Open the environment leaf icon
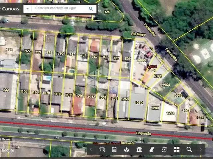This screenshot has width=213, height=159. tap(127, 149)
